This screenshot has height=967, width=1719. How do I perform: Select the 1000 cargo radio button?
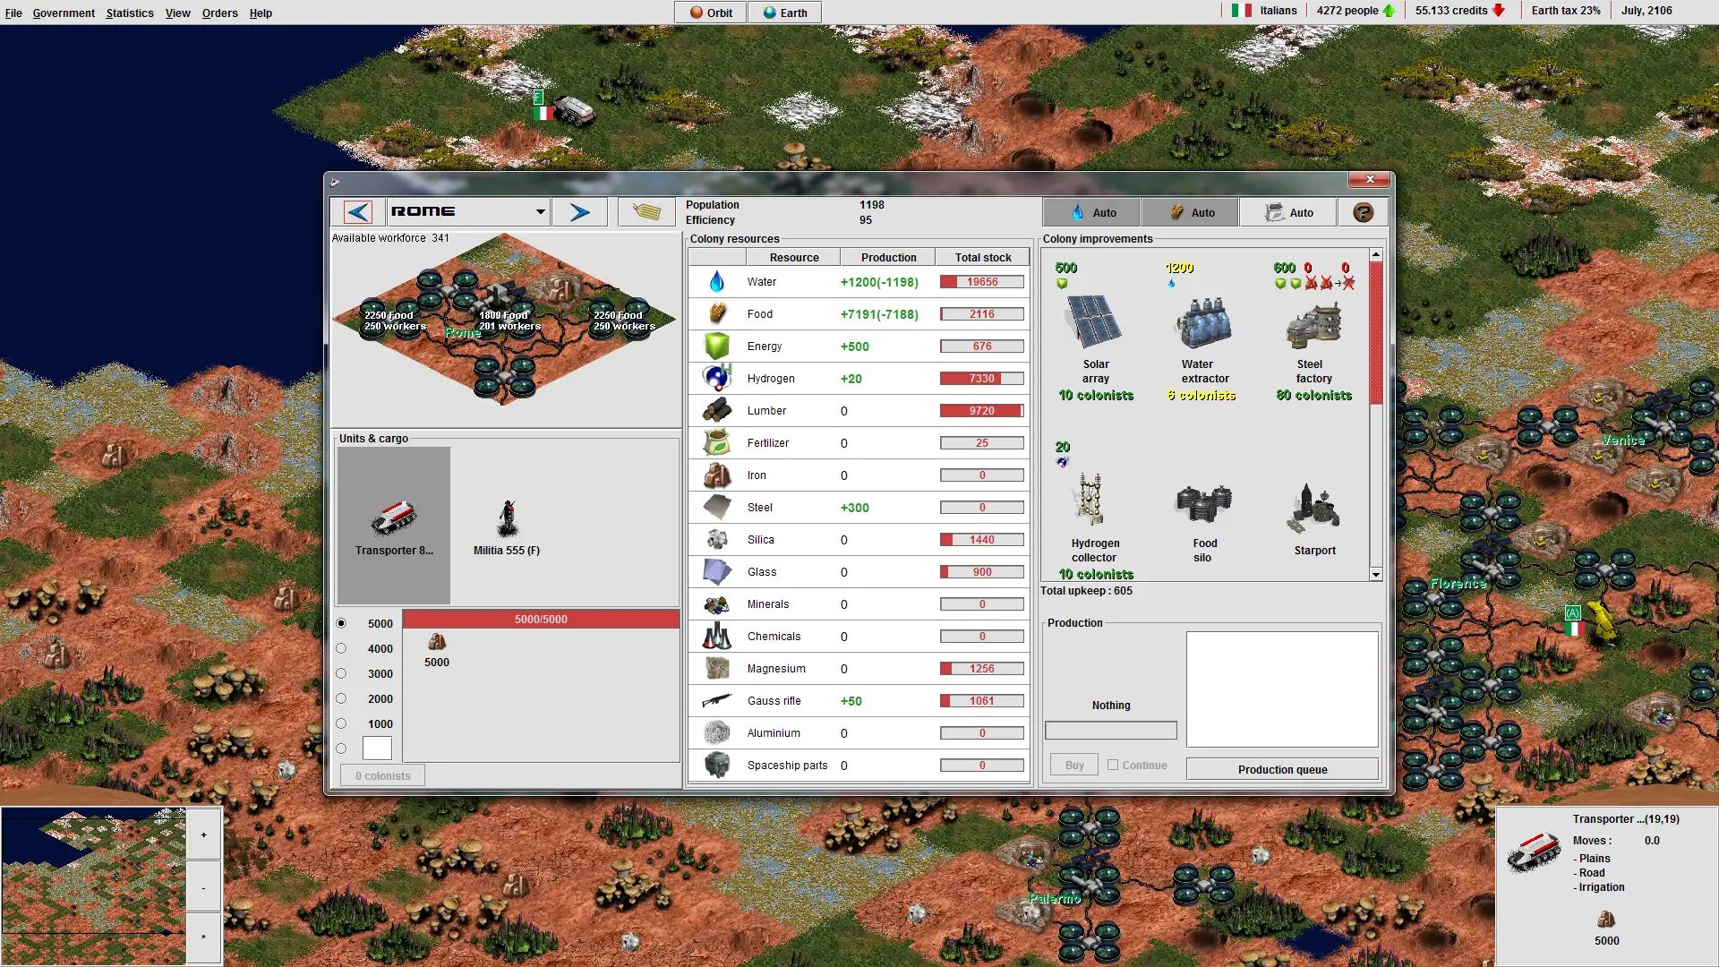[341, 723]
